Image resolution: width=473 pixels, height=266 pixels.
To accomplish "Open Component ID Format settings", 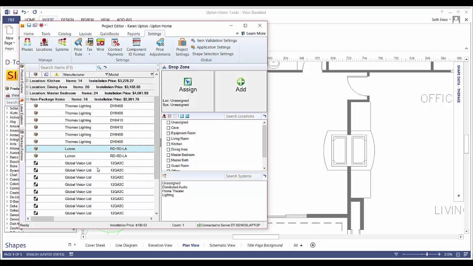I will pos(136,47).
